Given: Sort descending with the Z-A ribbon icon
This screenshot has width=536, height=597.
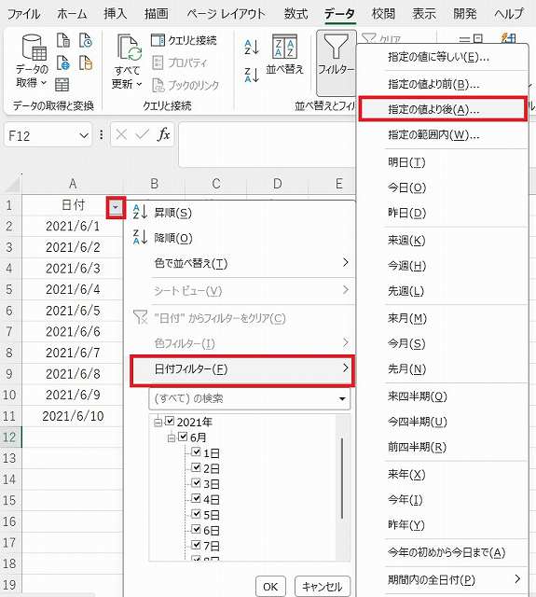Looking at the screenshot, I should click(x=252, y=75).
